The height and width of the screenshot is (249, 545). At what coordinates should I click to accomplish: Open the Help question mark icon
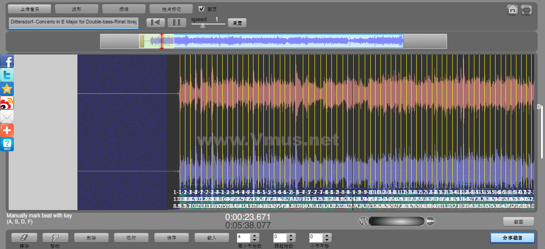point(7,144)
